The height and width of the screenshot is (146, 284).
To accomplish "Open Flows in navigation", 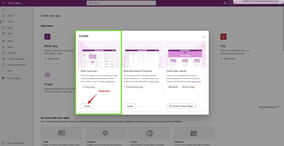I will point(10,47).
